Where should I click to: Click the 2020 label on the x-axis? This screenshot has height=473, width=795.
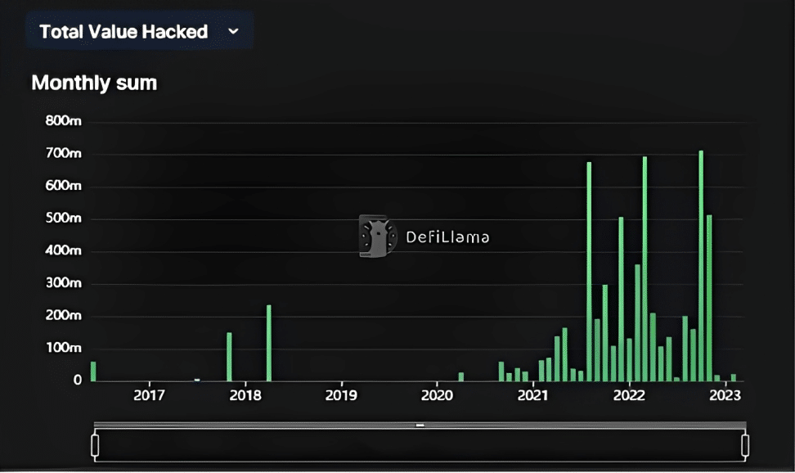tap(437, 395)
